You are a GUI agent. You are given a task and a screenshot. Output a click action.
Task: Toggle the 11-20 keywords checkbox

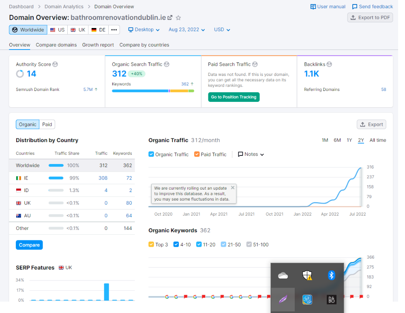pos(199,244)
